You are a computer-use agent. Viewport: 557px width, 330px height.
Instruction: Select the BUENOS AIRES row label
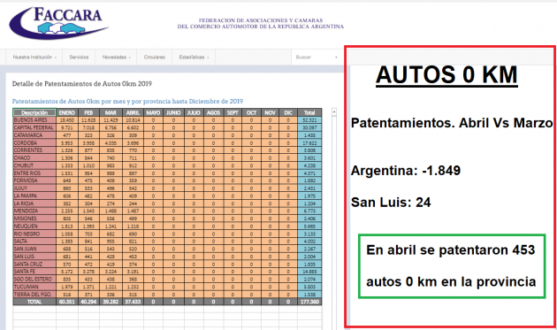pyautogui.click(x=34, y=120)
